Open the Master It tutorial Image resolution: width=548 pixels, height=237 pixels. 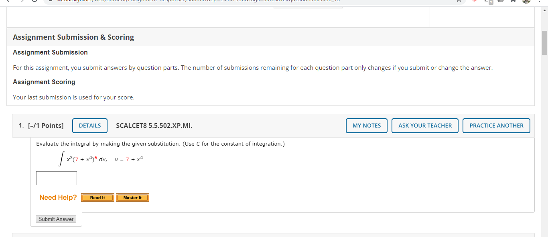click(132, 197)
